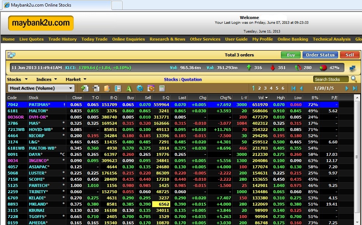Click stock name INGENCO
The width and height of the screenshot is (362, 225).
[39, 161]
